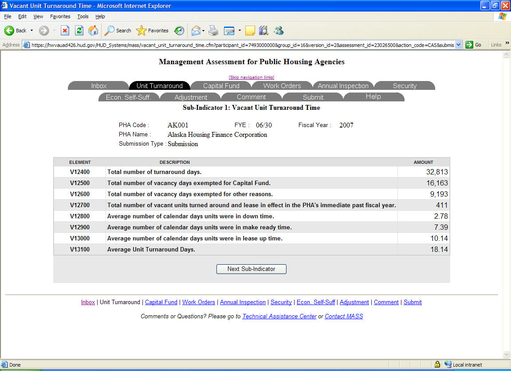Screen dimensions: 511x371
Task: Open the Mail button dropdown arrow
Action: coord(203,31)
